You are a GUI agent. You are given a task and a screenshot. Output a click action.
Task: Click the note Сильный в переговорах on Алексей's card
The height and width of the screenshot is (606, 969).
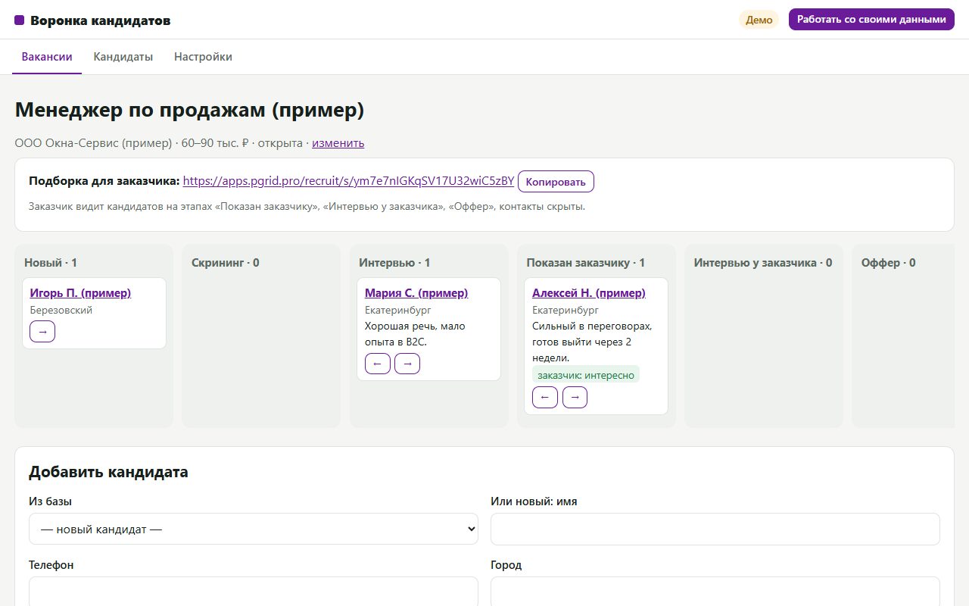592,342
